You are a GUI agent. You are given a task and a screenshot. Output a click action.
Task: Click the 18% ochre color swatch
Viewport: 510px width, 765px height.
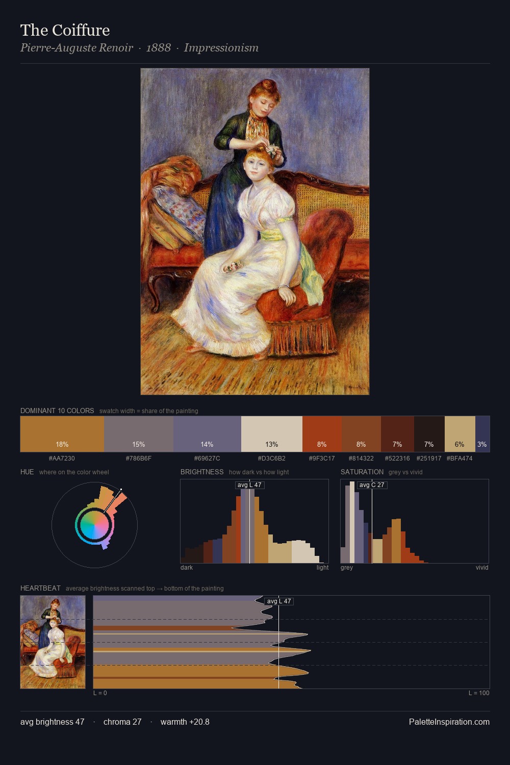(62, 434)
